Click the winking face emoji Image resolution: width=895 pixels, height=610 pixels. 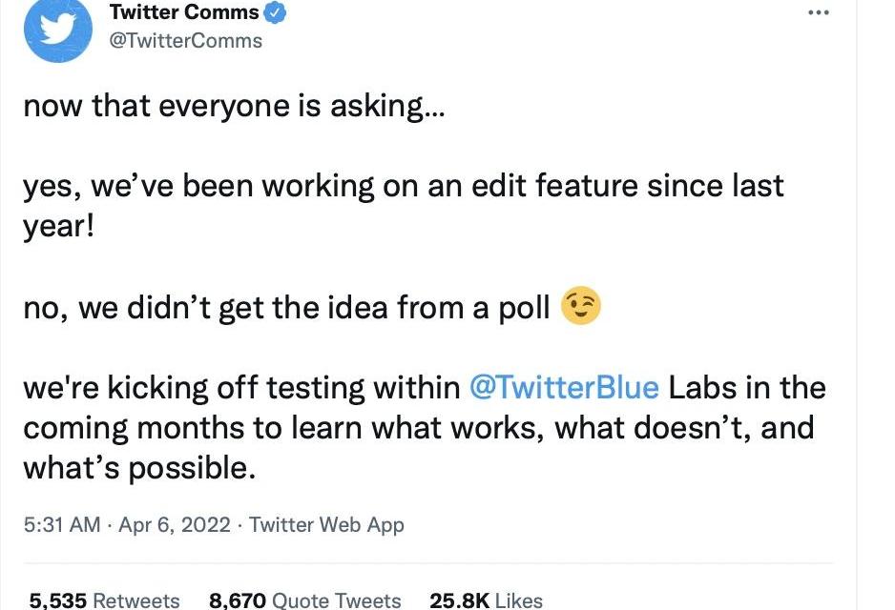pos(581,307)
